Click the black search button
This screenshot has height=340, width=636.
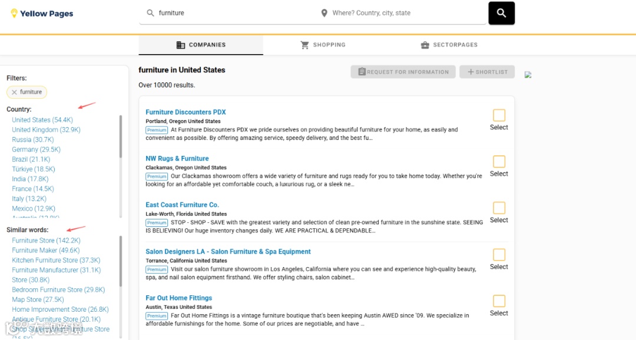(501, 13)
